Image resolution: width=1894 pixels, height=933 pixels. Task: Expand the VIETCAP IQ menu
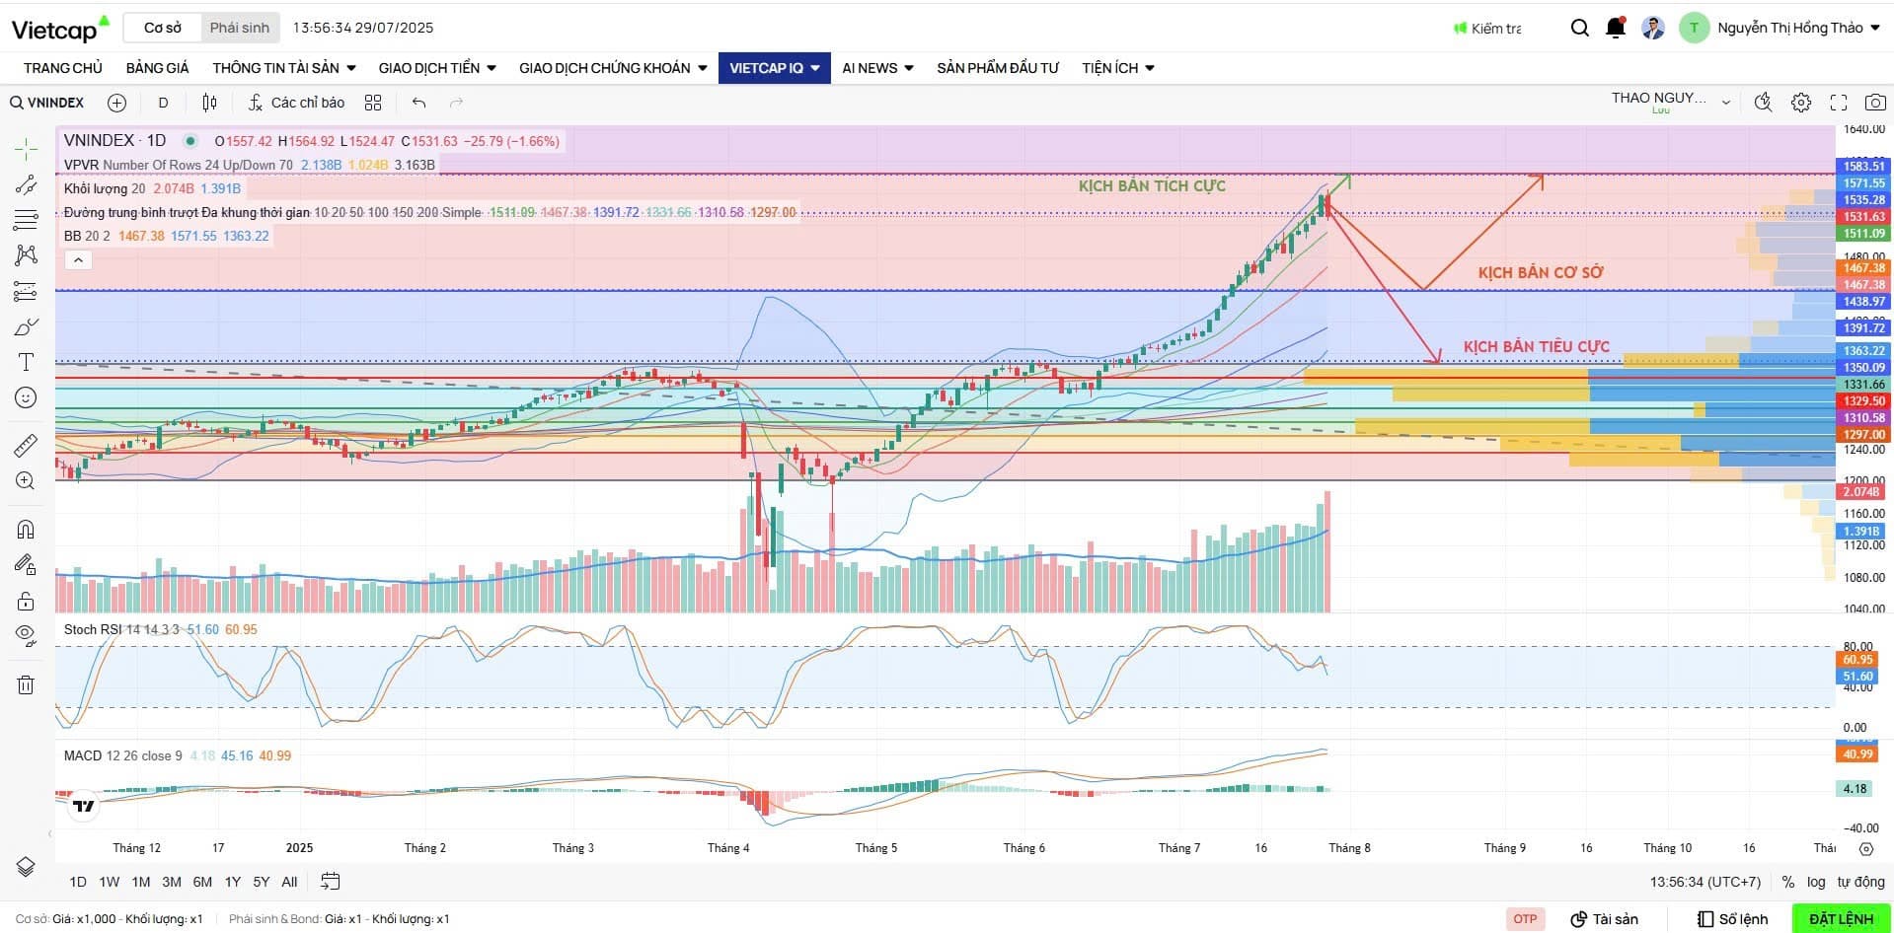(x=775, y=68)
